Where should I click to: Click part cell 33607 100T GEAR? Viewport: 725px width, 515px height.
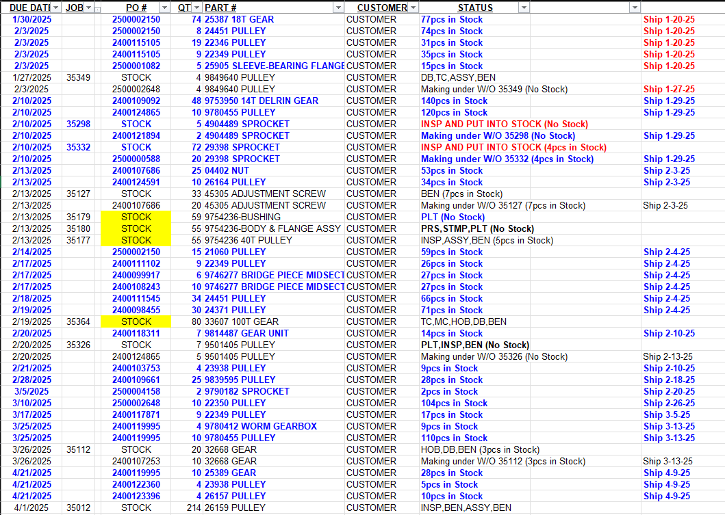(274, 322)
